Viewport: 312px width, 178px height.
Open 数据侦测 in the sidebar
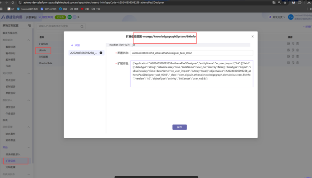(x=10, y=47)
